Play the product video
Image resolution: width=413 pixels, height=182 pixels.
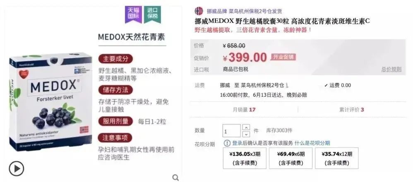point(16,169)
